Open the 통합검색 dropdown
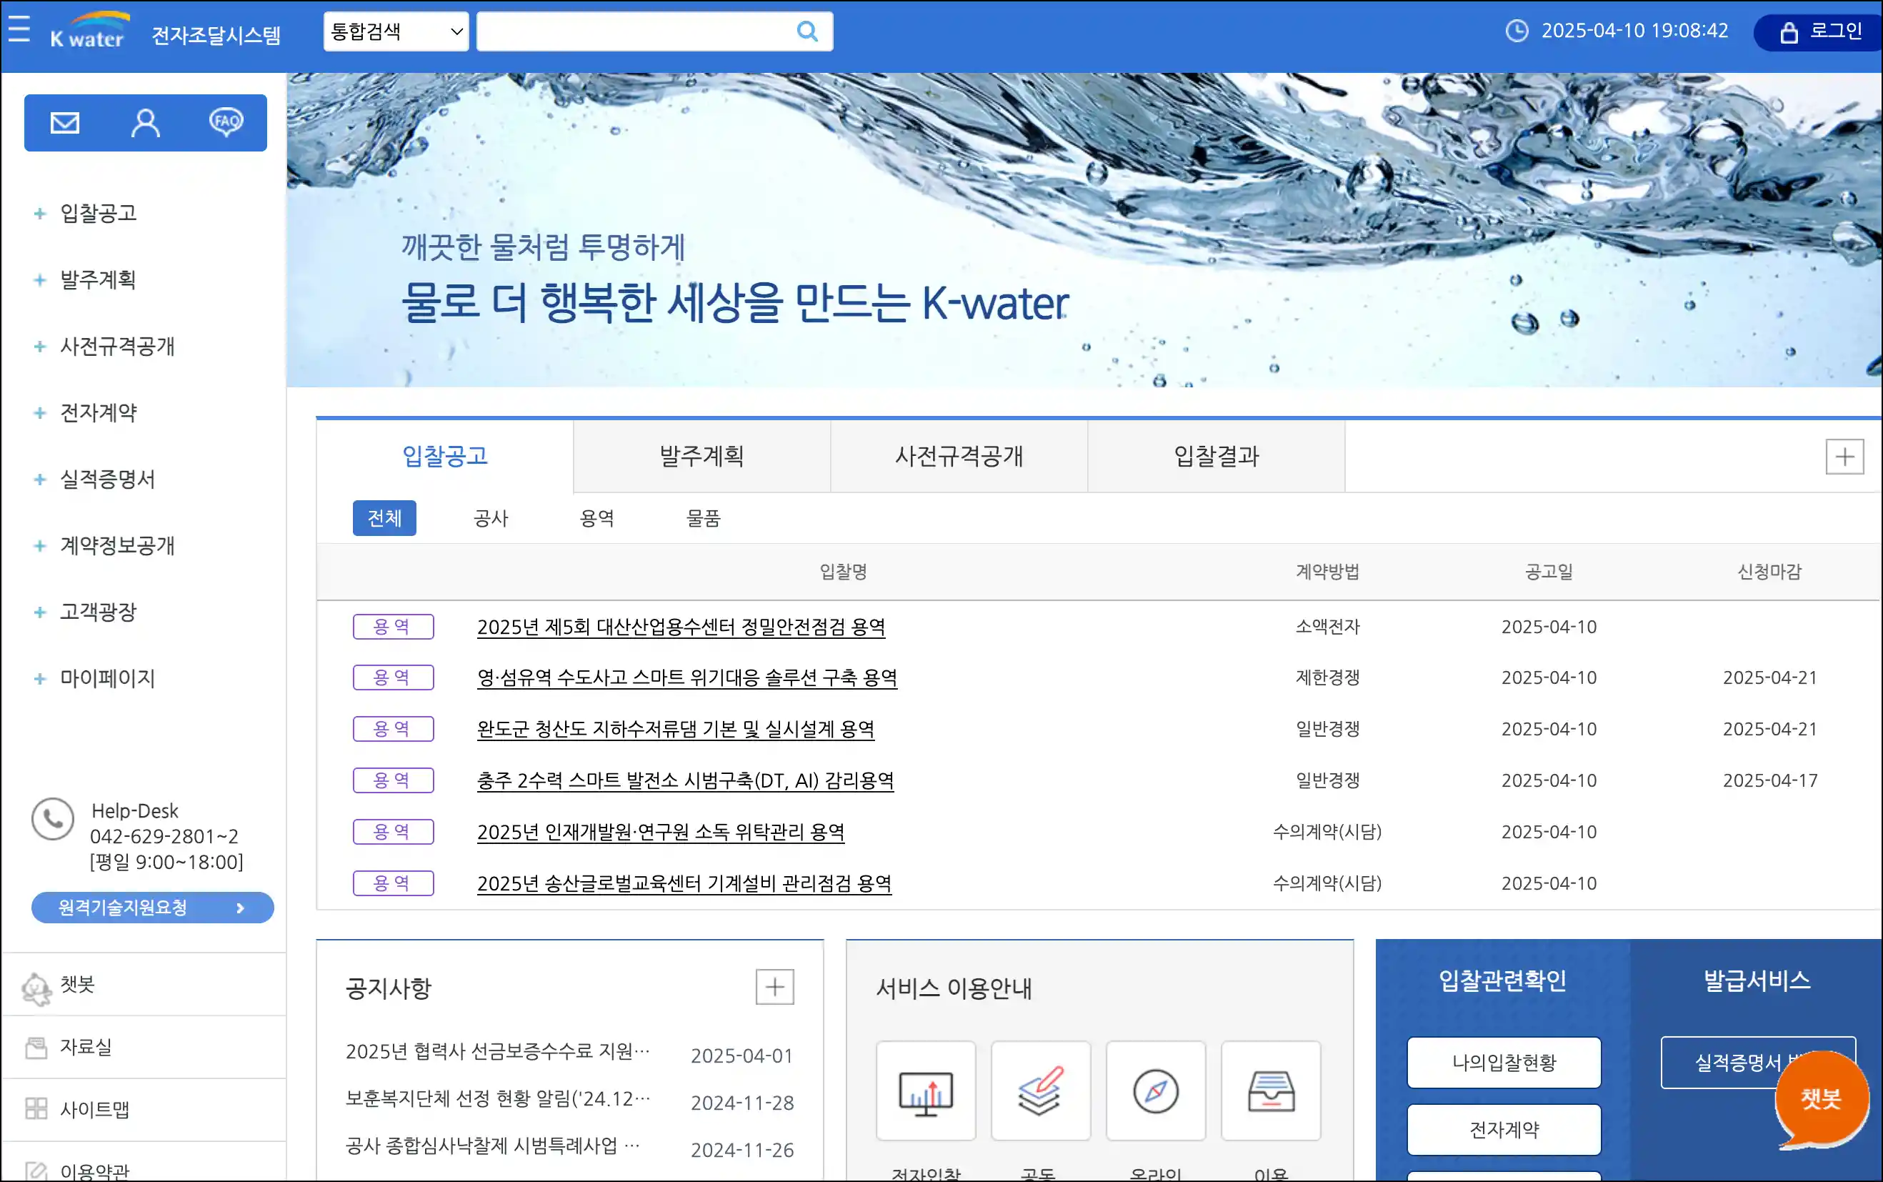The image size is (1883, 1182). click(396, 31)
